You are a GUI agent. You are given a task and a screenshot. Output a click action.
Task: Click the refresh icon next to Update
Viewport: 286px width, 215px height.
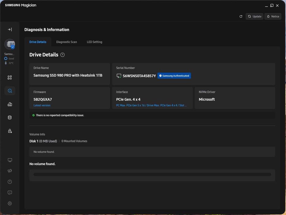241,17
